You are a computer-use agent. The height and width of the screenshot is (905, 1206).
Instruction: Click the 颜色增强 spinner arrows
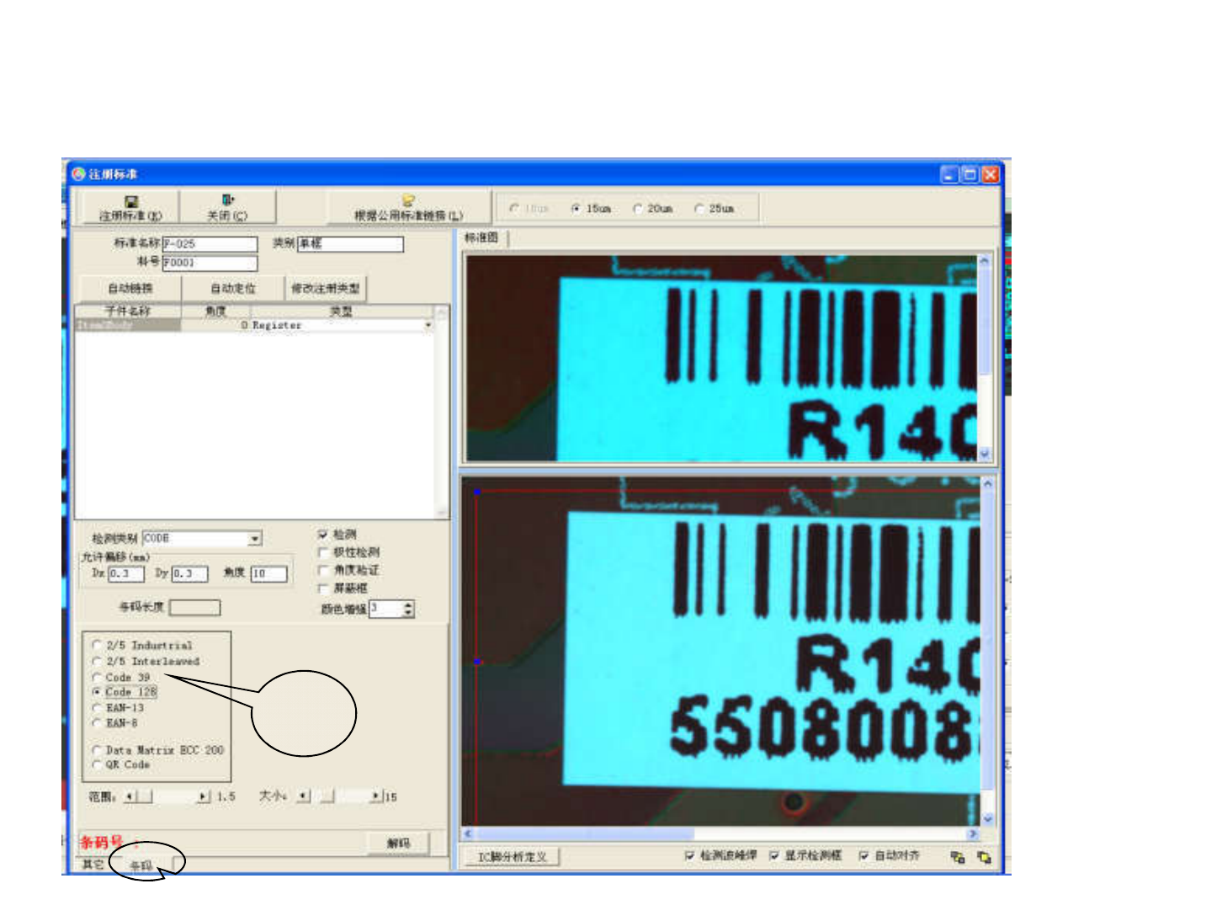[x=408, y=609]
